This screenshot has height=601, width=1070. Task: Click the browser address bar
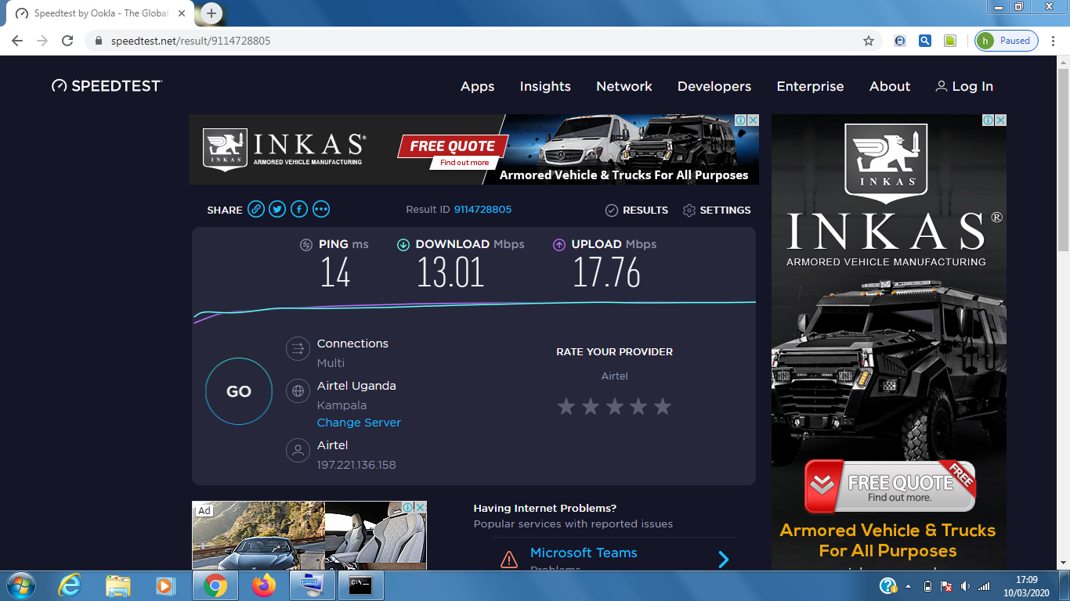pos(470,41)
